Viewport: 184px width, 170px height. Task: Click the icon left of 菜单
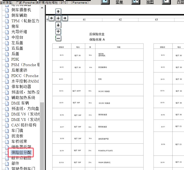[105, 2]
